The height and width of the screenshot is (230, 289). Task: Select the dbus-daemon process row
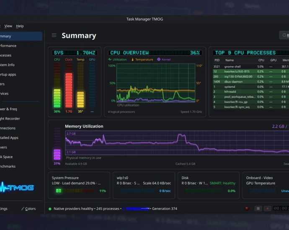click(x=251, y=82)
